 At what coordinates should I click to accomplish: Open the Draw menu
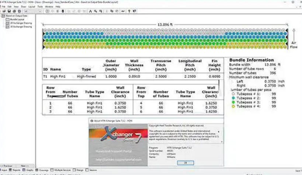pyautogui.click(x=23, y=7)
